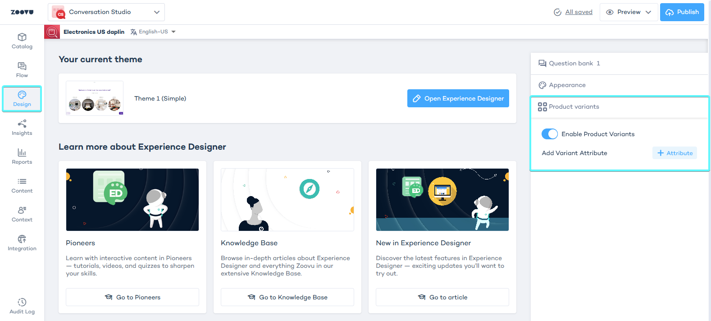Click the Zoovu logo
The height and width of the screenshot is (321, 711).
(x=22, y=12)
